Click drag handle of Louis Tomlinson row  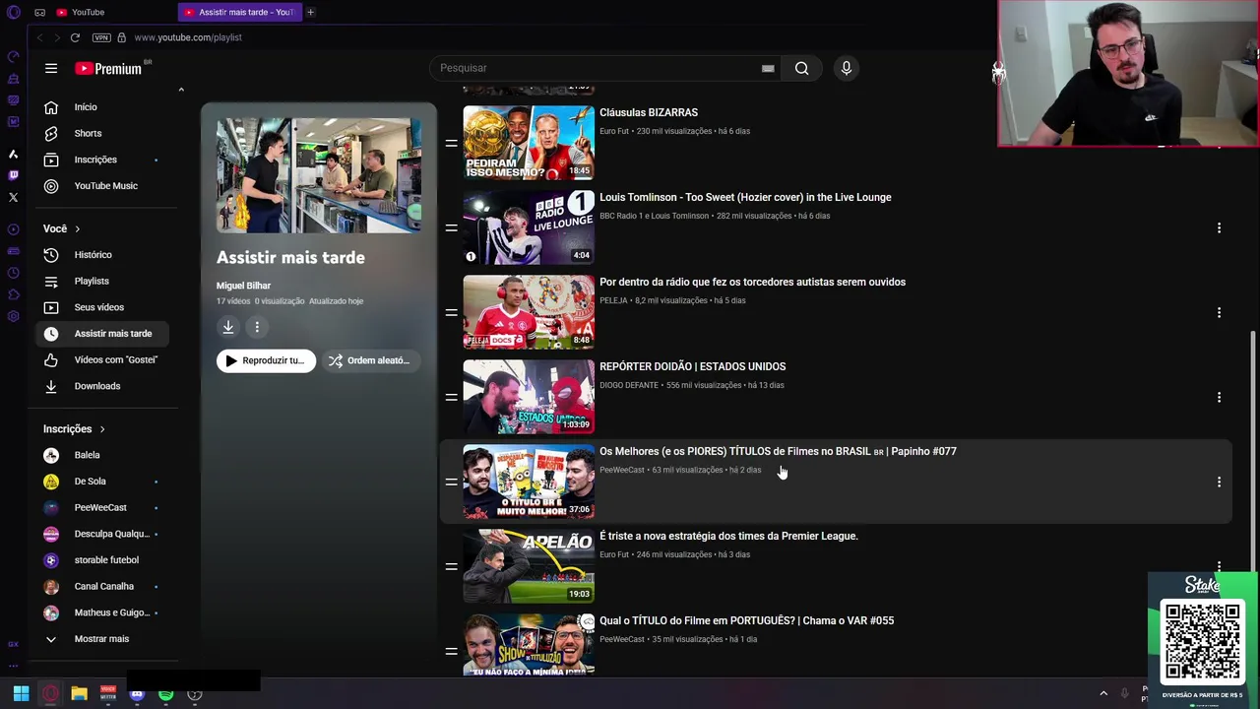click(x=451, y=227)
